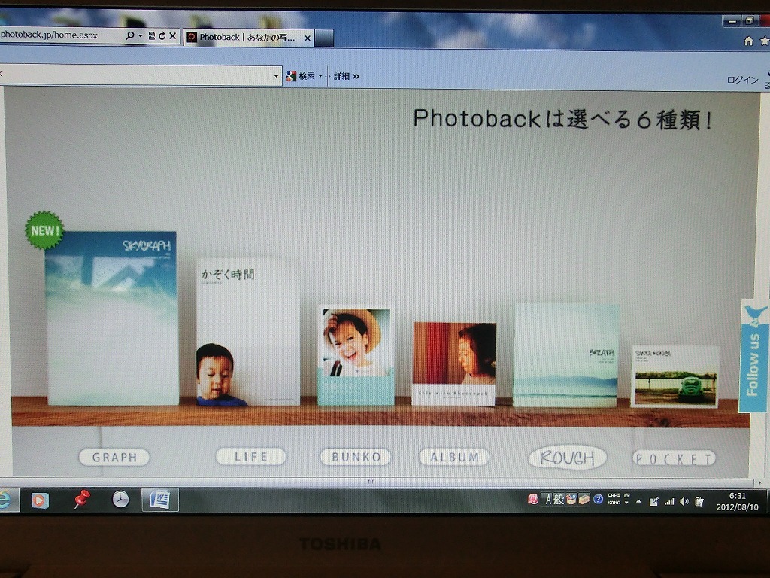Click the Follow us Twitter side tab
This screenshot has height=578, width=770.
[754, 356]
